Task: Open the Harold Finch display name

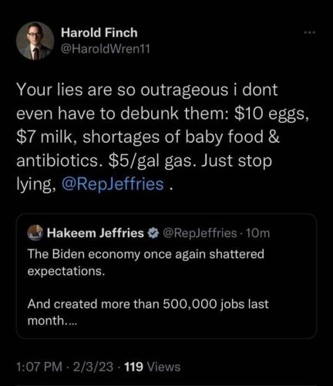Action: [99, 32]
